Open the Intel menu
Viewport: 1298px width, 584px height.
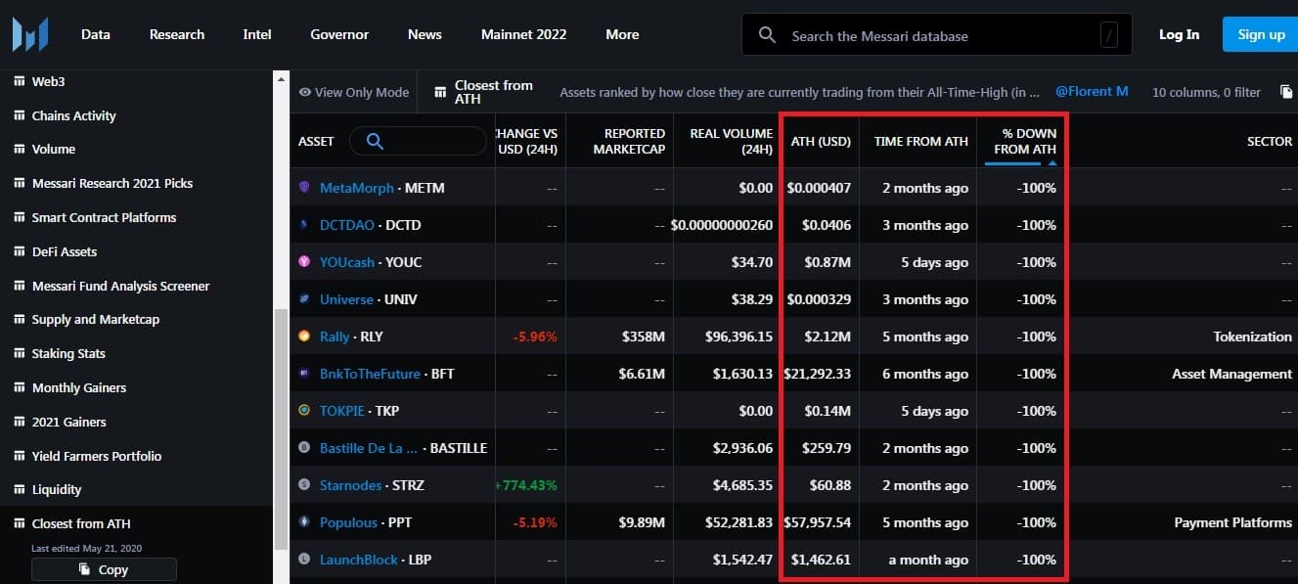click(257, 34)
